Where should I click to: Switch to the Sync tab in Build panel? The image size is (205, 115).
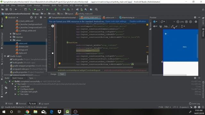pos(31,78)
